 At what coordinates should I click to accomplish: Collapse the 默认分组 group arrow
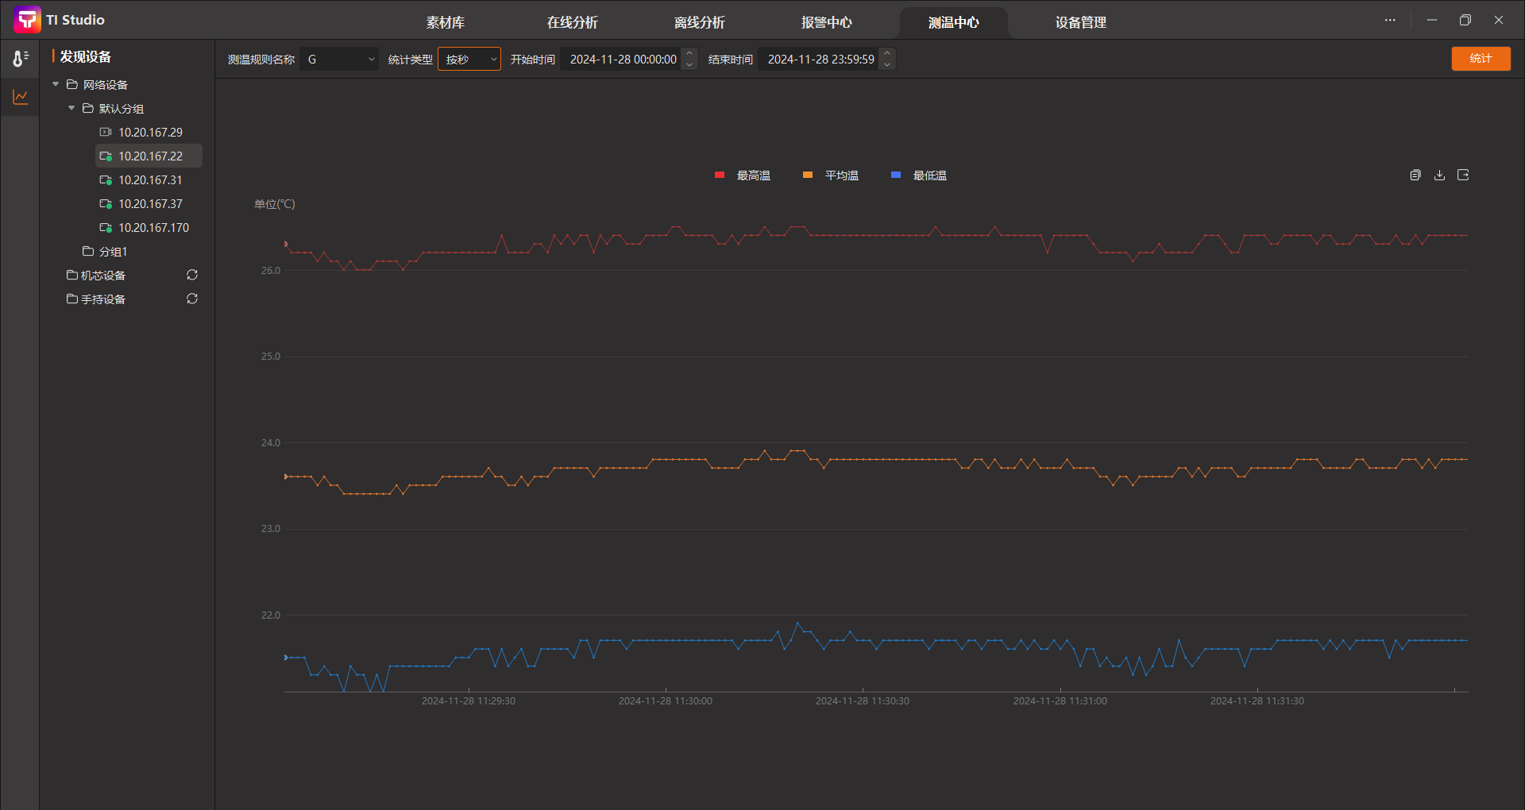coord(71,108)
